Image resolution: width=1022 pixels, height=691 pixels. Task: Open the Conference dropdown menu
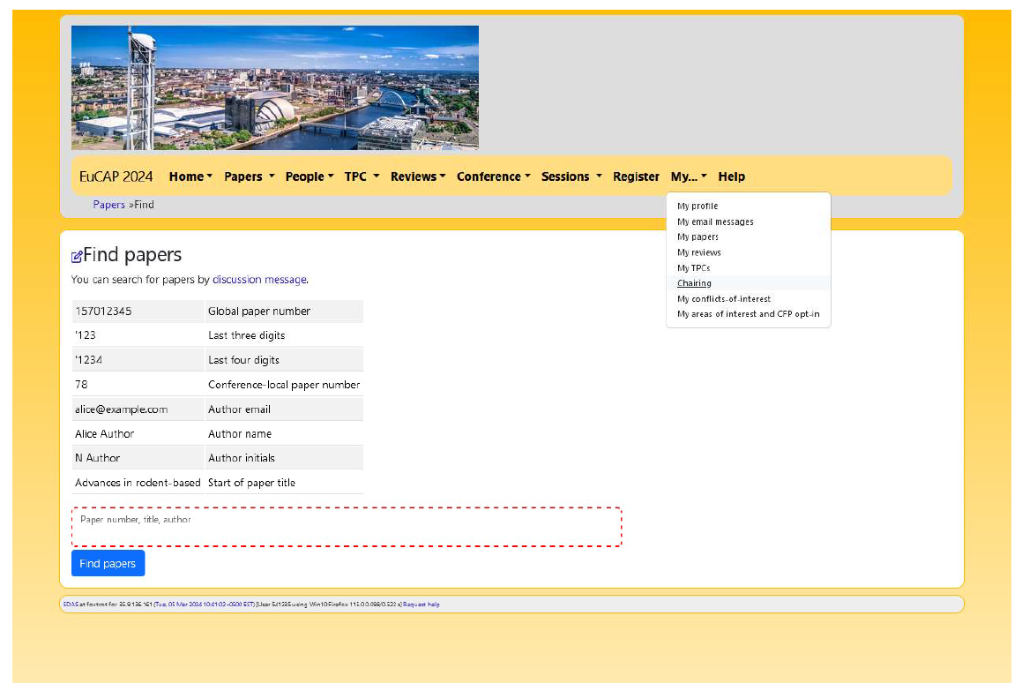coord(493,177)
